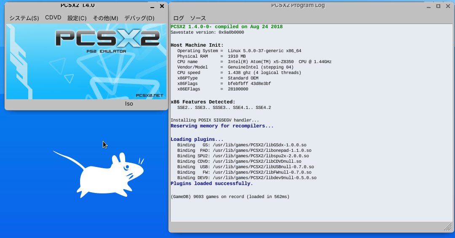Screen dimensions: 455x238
Task: Click the 'Physical RAM = 1910 MB' line
Action: click(x=211, y=56)
